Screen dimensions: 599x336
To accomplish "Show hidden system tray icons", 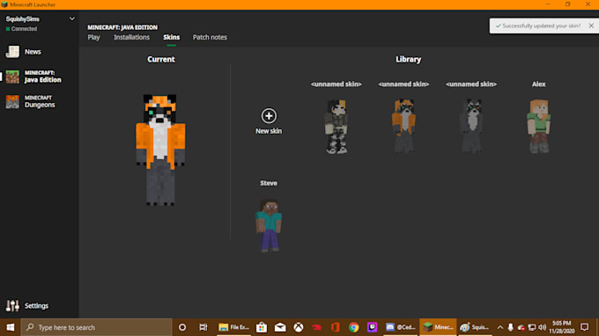I will coord(499,327).
